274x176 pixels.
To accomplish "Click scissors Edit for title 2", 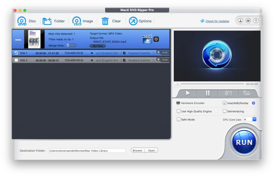I will (x=162, y=60).
